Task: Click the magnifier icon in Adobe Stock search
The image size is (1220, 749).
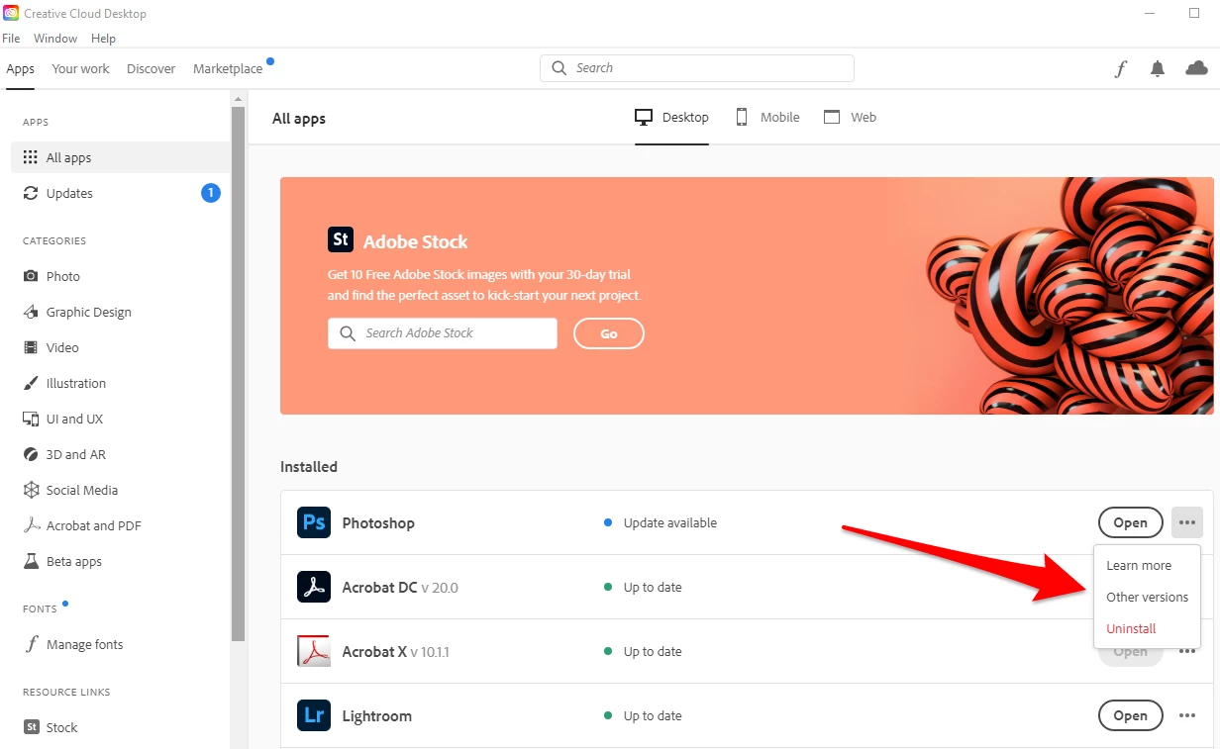Action: pyautogui.click(x=348, y=333)
